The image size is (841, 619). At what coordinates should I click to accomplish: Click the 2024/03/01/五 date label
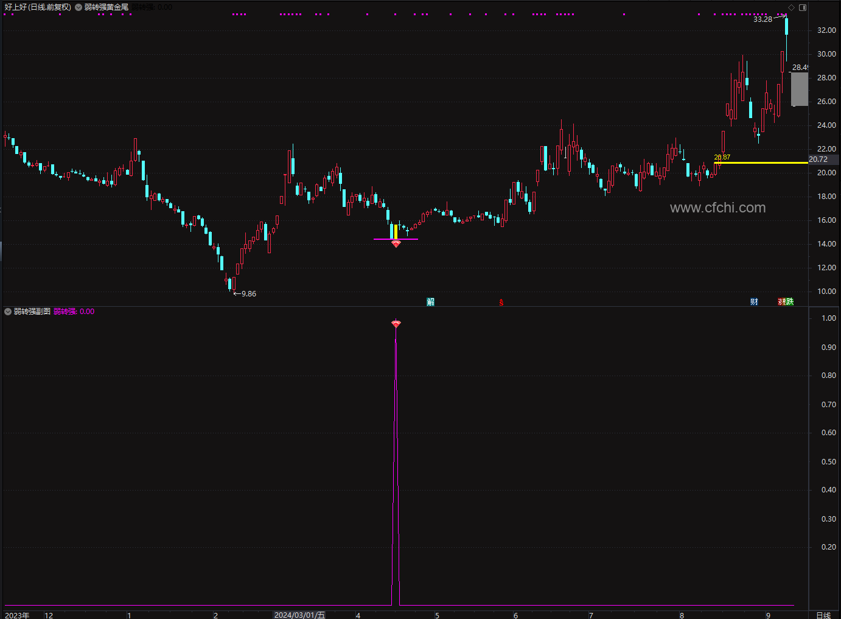[299, 615]
